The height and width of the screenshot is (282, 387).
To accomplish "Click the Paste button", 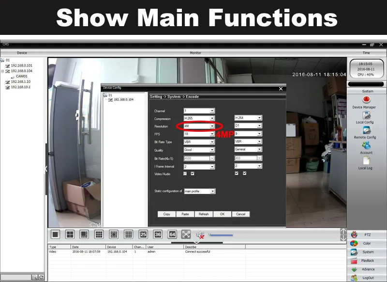I will pyautogui.click(x=185, y=214).
